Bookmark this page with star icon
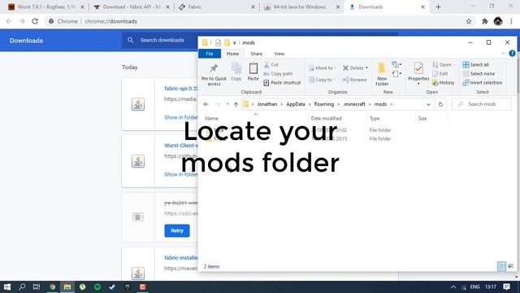This screenshot has width=520, height=293. pos(469,21)
